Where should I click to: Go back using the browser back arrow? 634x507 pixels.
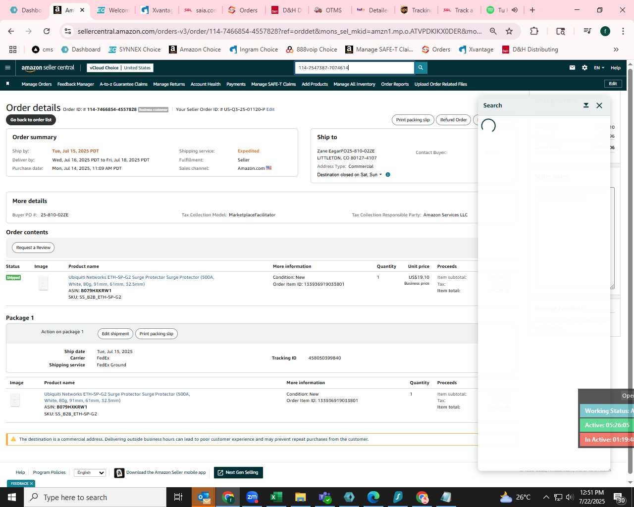tap(11, 31)
